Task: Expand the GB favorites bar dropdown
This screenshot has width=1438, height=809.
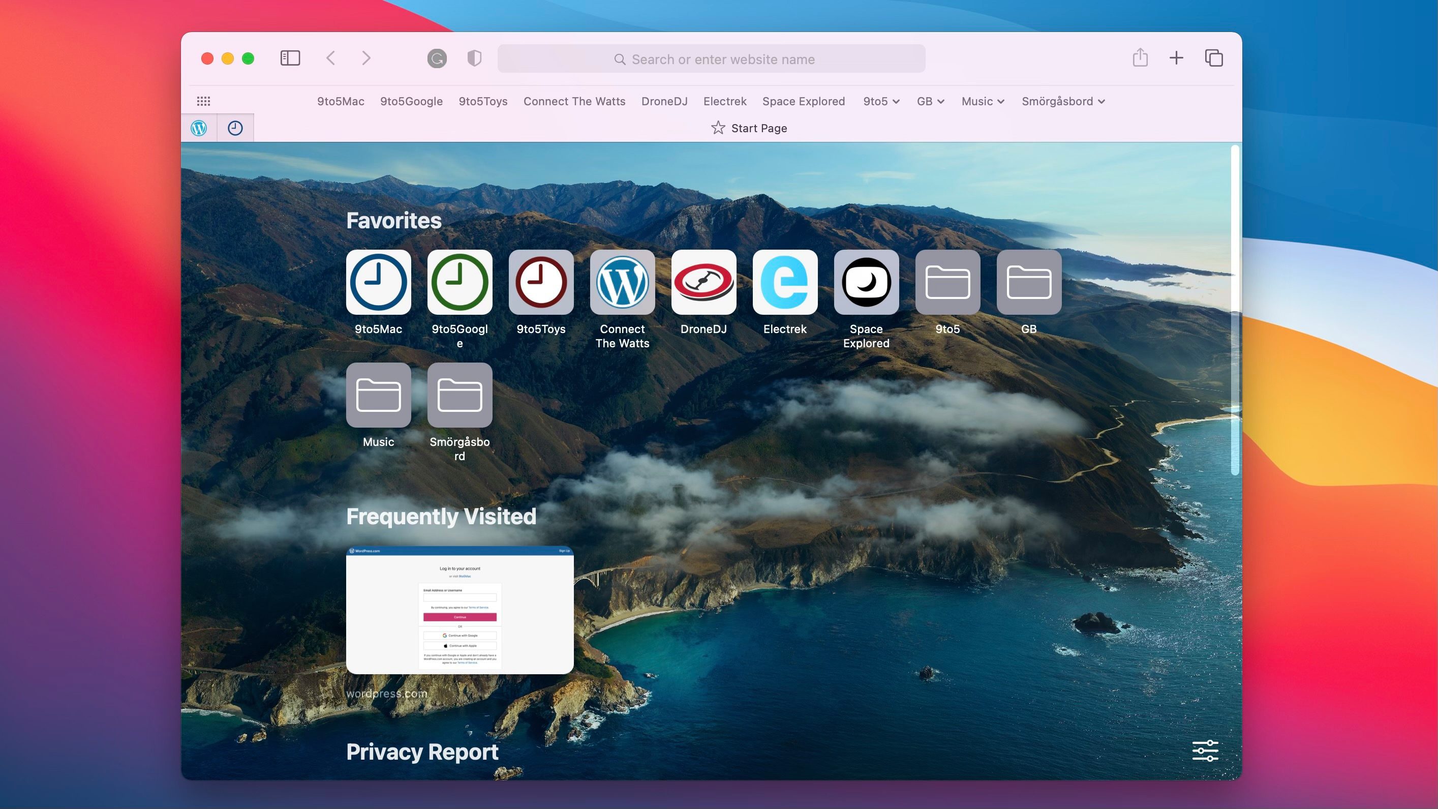Action: point(930,101)
